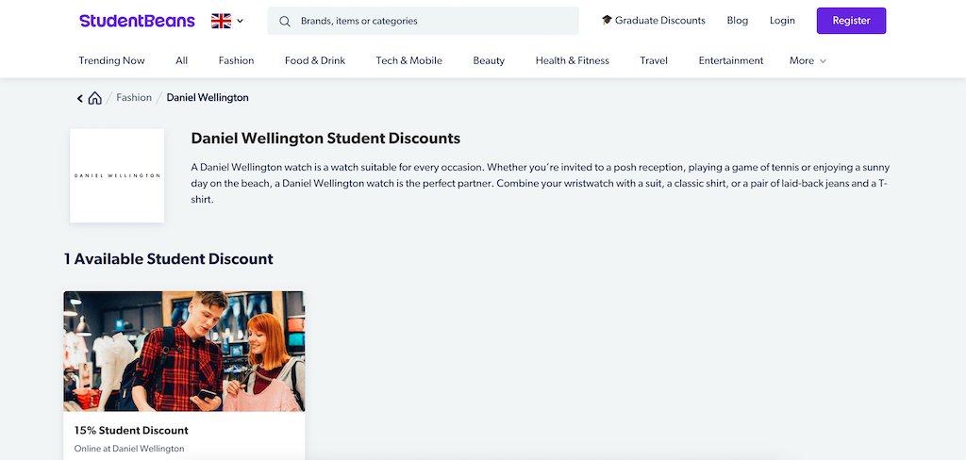Click the StudentBeans logo
The image size is (966, 460).
(x=137, y=21)
